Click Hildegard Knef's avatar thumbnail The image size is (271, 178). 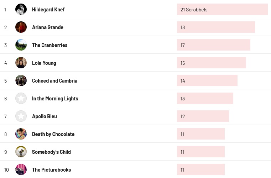coord(21,9)
